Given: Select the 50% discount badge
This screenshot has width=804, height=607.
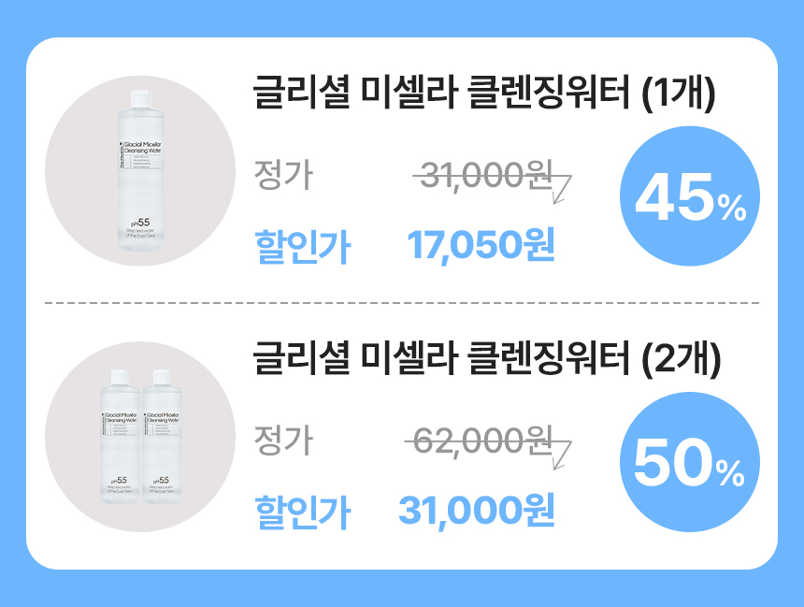Looking at the screenshot, I should coord(689,462).
